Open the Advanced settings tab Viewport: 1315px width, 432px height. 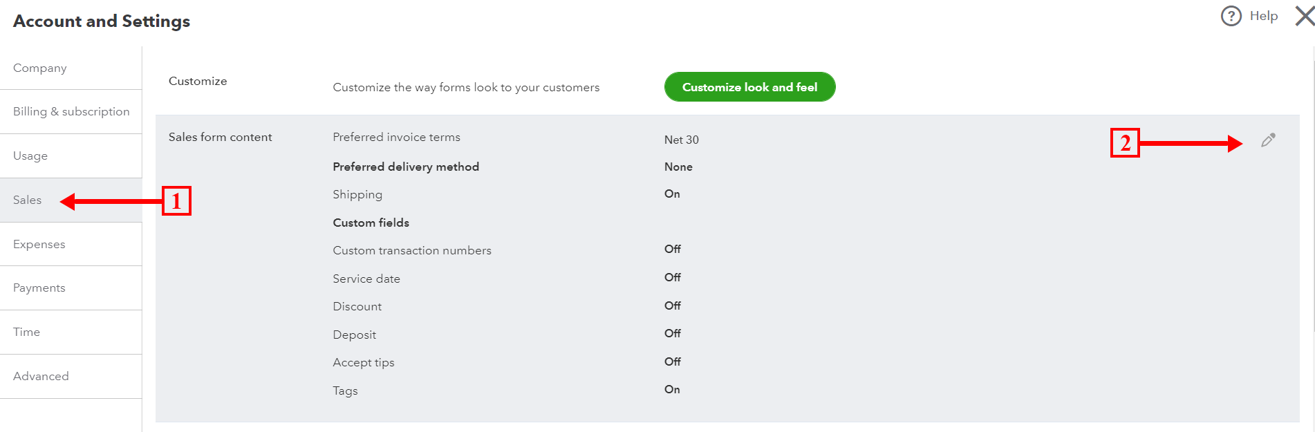point(41,376)
